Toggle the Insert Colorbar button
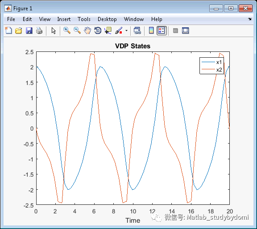Viewport: 257px width, 229px height. pos(151,30)
